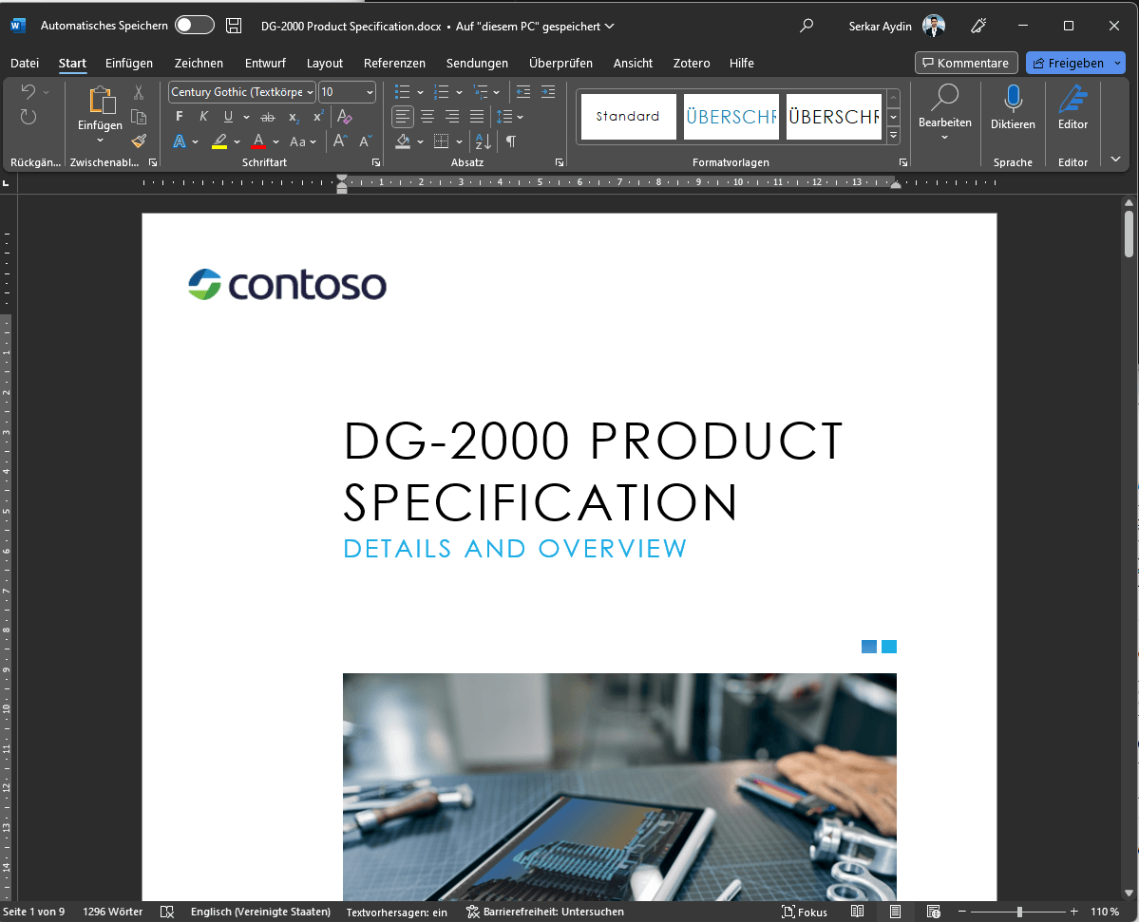Expand the Formatvorlagen styles gallery
Viewport: 1139px width, 922px height.
[x=893, y=136]
